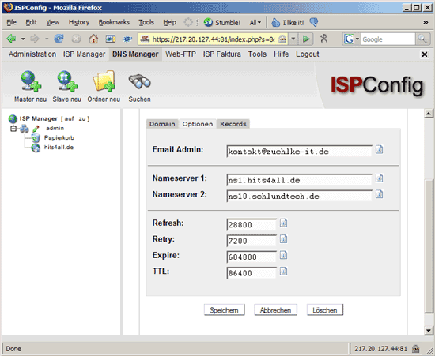Click Firefox reload page icon

59,39
